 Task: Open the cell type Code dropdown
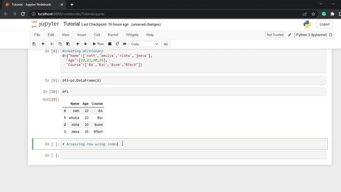click(x=144, y=44)
